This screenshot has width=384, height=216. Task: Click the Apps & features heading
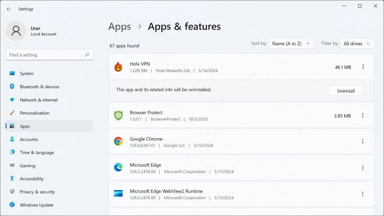[184, 26]
